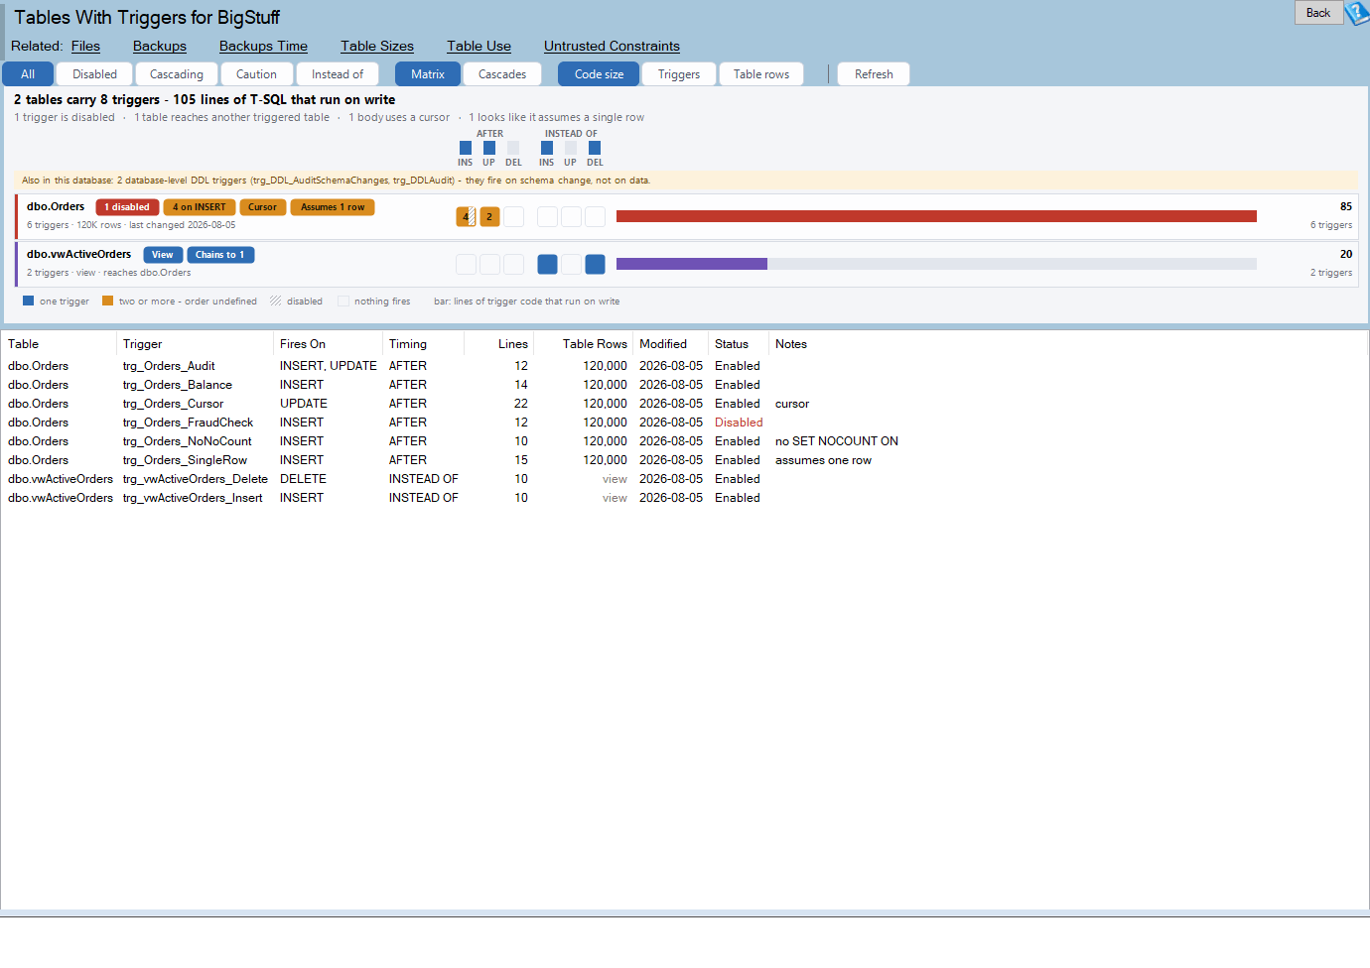Click dbo.Orders empty AFTER DELETE cell
1370x968 pixels.
tap(513, 216)
